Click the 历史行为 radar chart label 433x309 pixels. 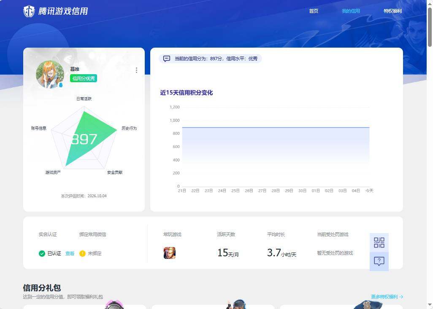(x=129, y=128)
